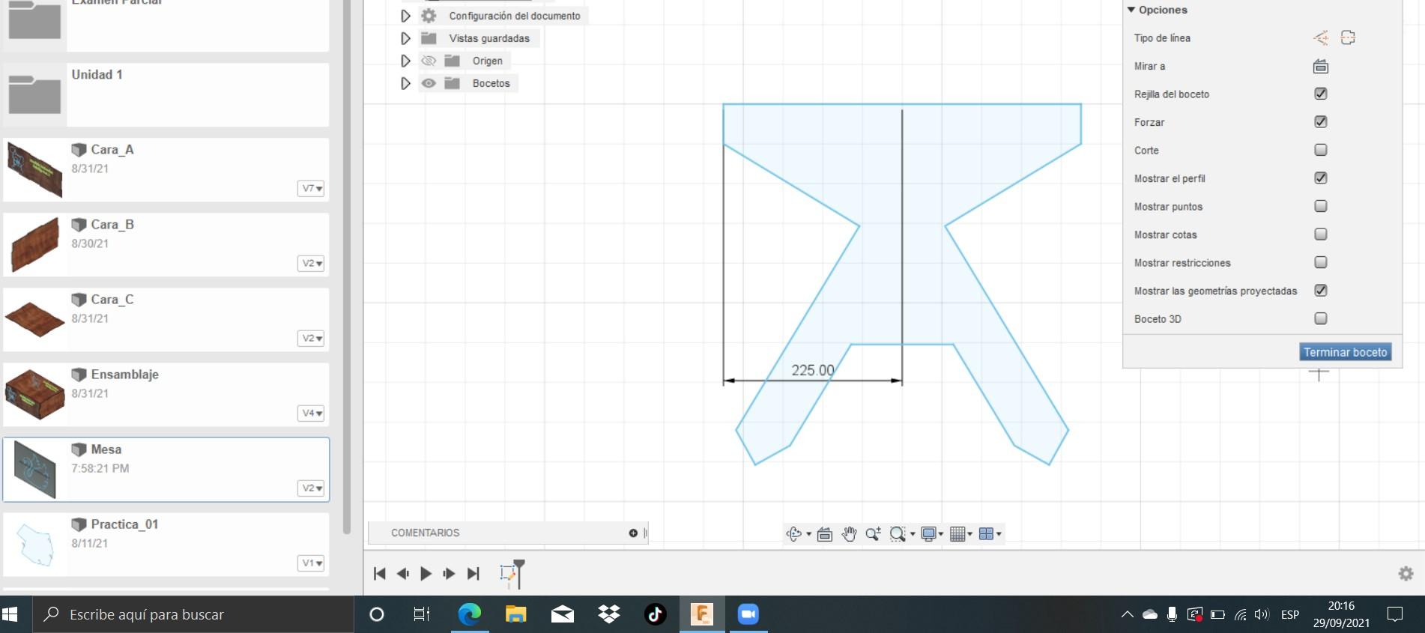Open version dropdown V4 for Ensamblaje
Image resolution: width=1425 pixels, height=633 pixels.
point(311,414)
